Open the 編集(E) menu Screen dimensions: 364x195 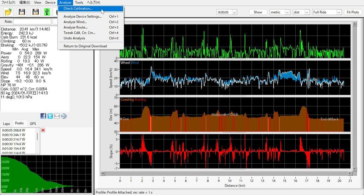pos(25,3)
